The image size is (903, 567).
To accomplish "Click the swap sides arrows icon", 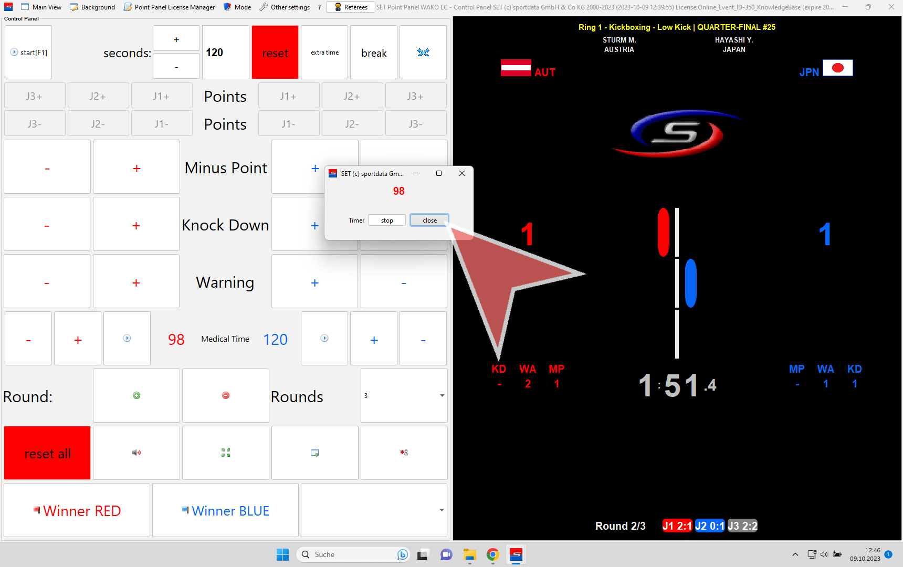I will (423, 52).
